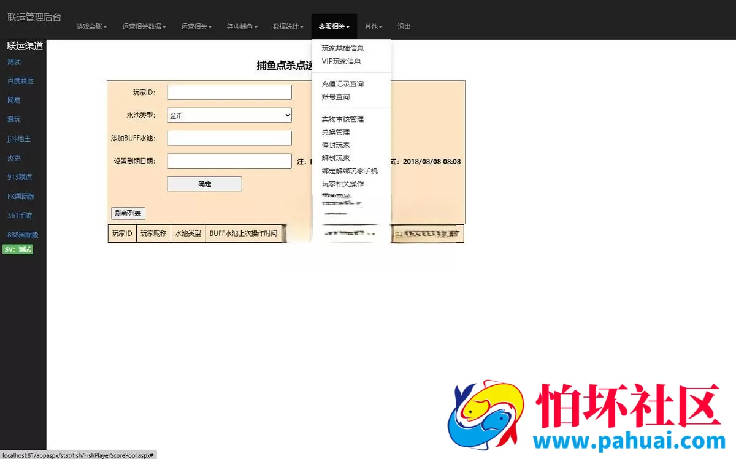
Task: Choose 绑定解绑玩家手机 option
Action: 351,171
